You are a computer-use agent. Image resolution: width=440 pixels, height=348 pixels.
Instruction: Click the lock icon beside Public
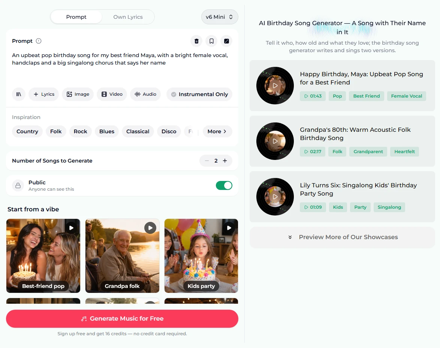(x=18, y=185)
